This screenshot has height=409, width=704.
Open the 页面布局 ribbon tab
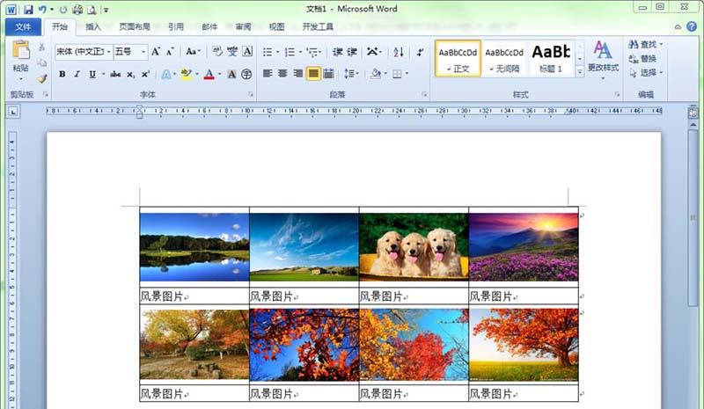[x=135, y=27]
